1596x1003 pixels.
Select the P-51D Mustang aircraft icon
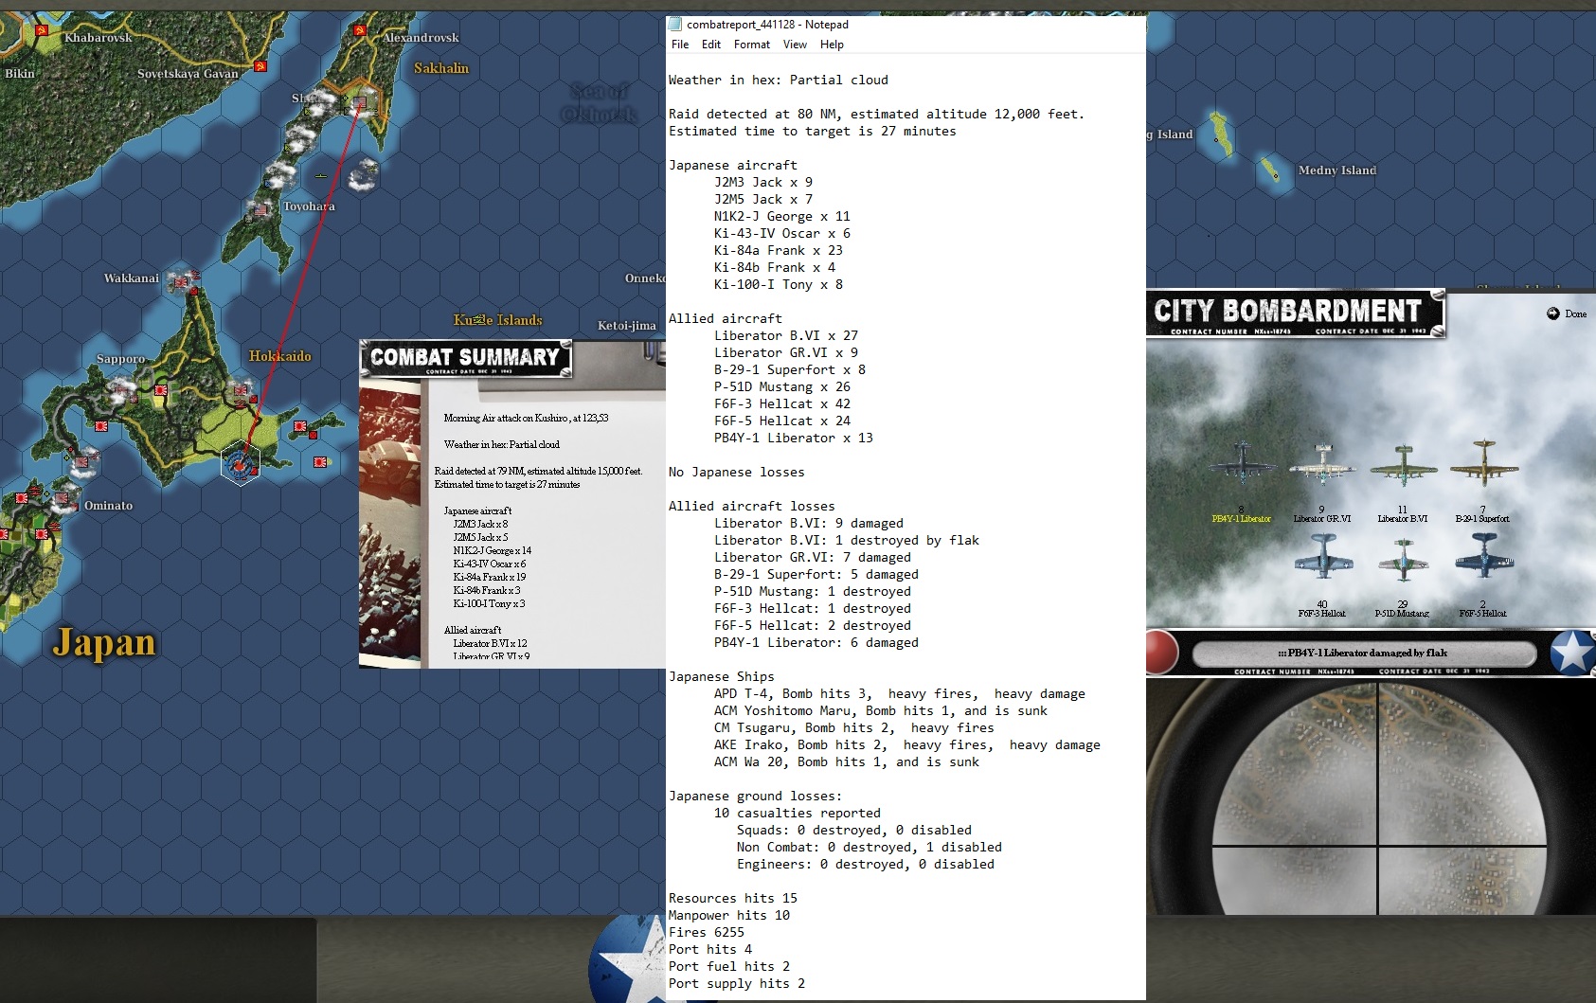pos(1403,559)
